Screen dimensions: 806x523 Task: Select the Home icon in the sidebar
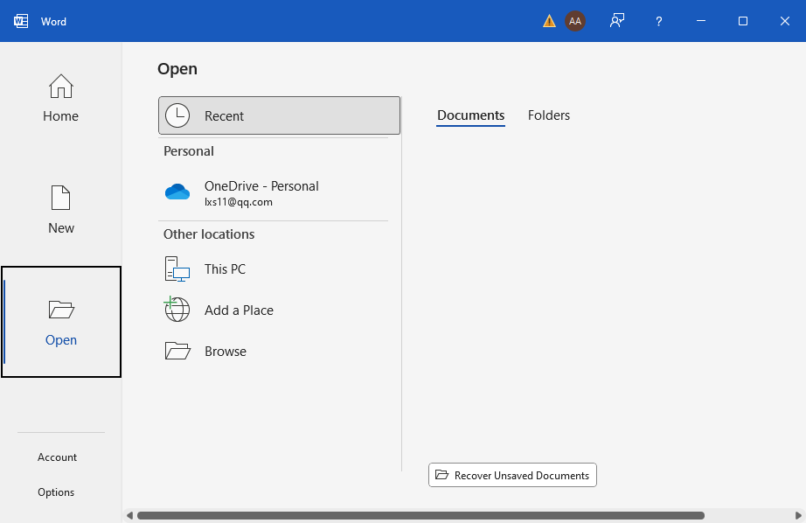point(60,98)
